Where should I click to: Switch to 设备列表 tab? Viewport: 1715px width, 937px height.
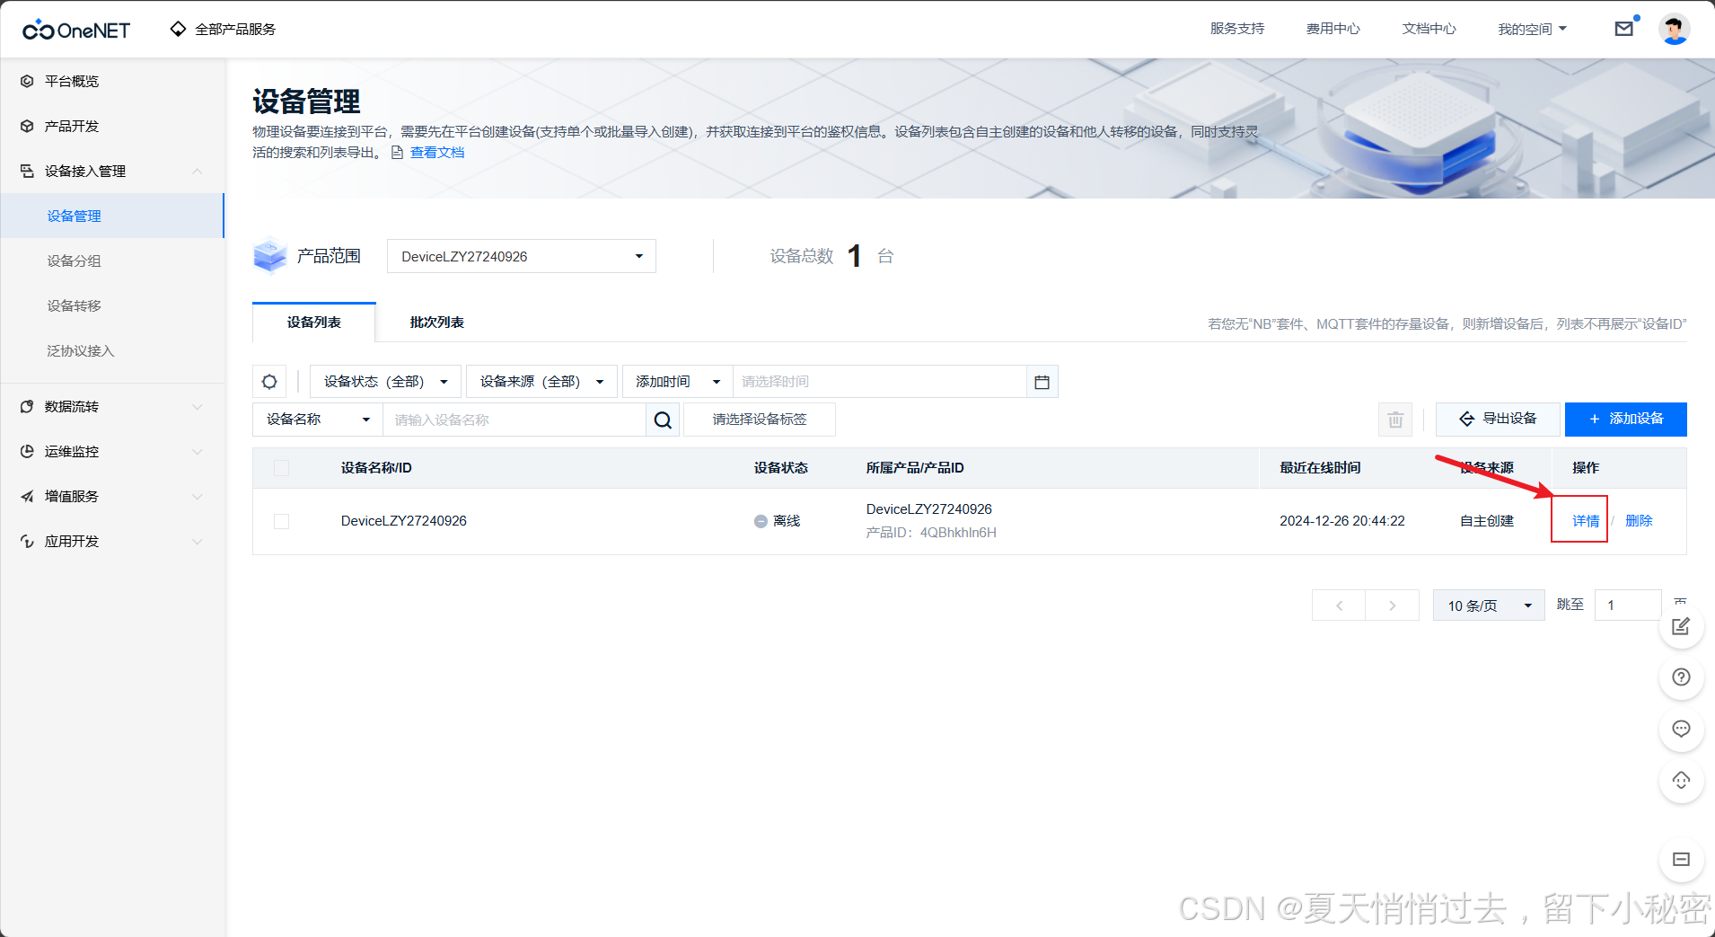pyautogui.click(x=314, y=323)
